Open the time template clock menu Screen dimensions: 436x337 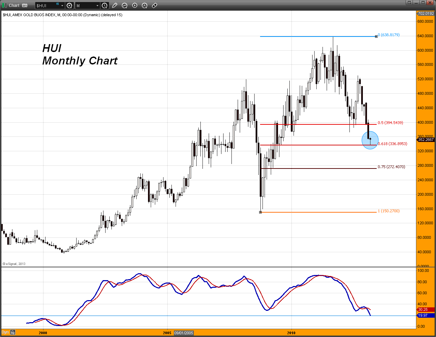click(105, 6)
